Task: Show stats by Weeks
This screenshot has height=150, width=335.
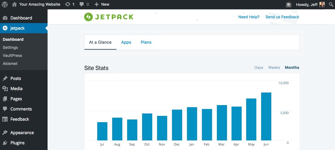Action: [x=274, y=68]
